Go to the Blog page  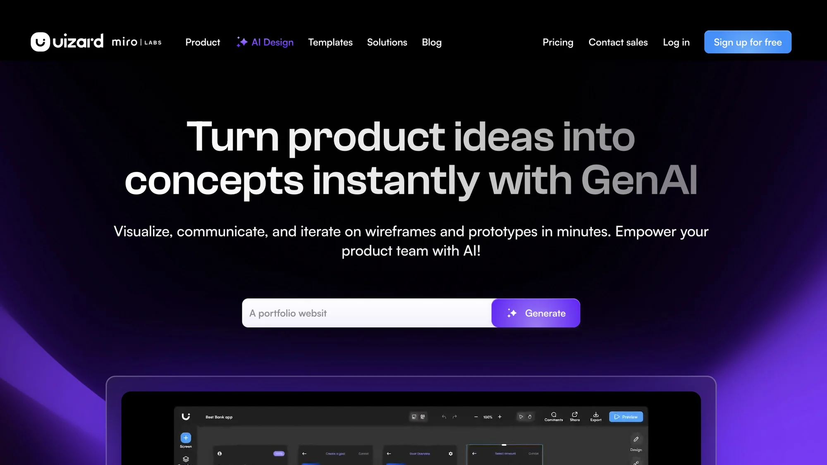click(431, 42)
